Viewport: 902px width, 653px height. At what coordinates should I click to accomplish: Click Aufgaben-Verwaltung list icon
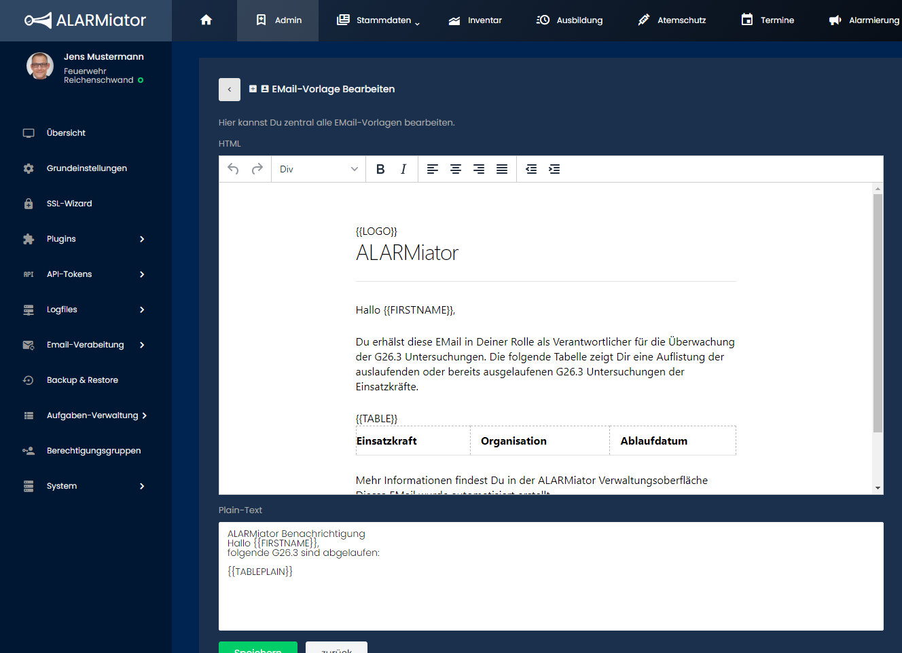[29, 415]
